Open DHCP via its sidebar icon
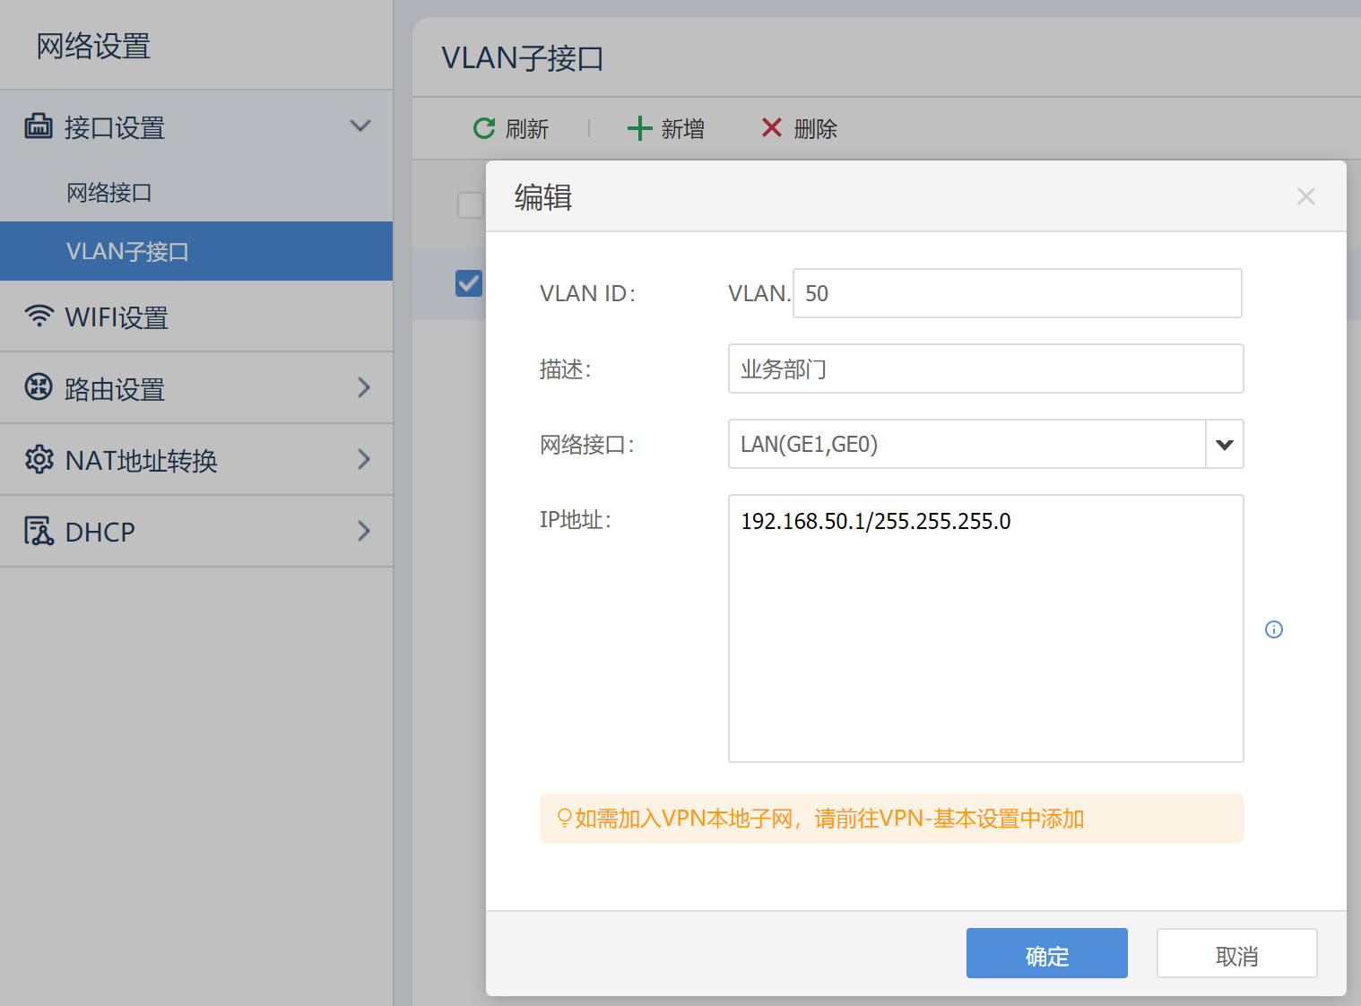 [39, 531]
